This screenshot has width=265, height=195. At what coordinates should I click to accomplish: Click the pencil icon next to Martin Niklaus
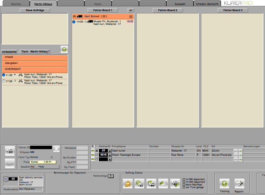(48, 52)
